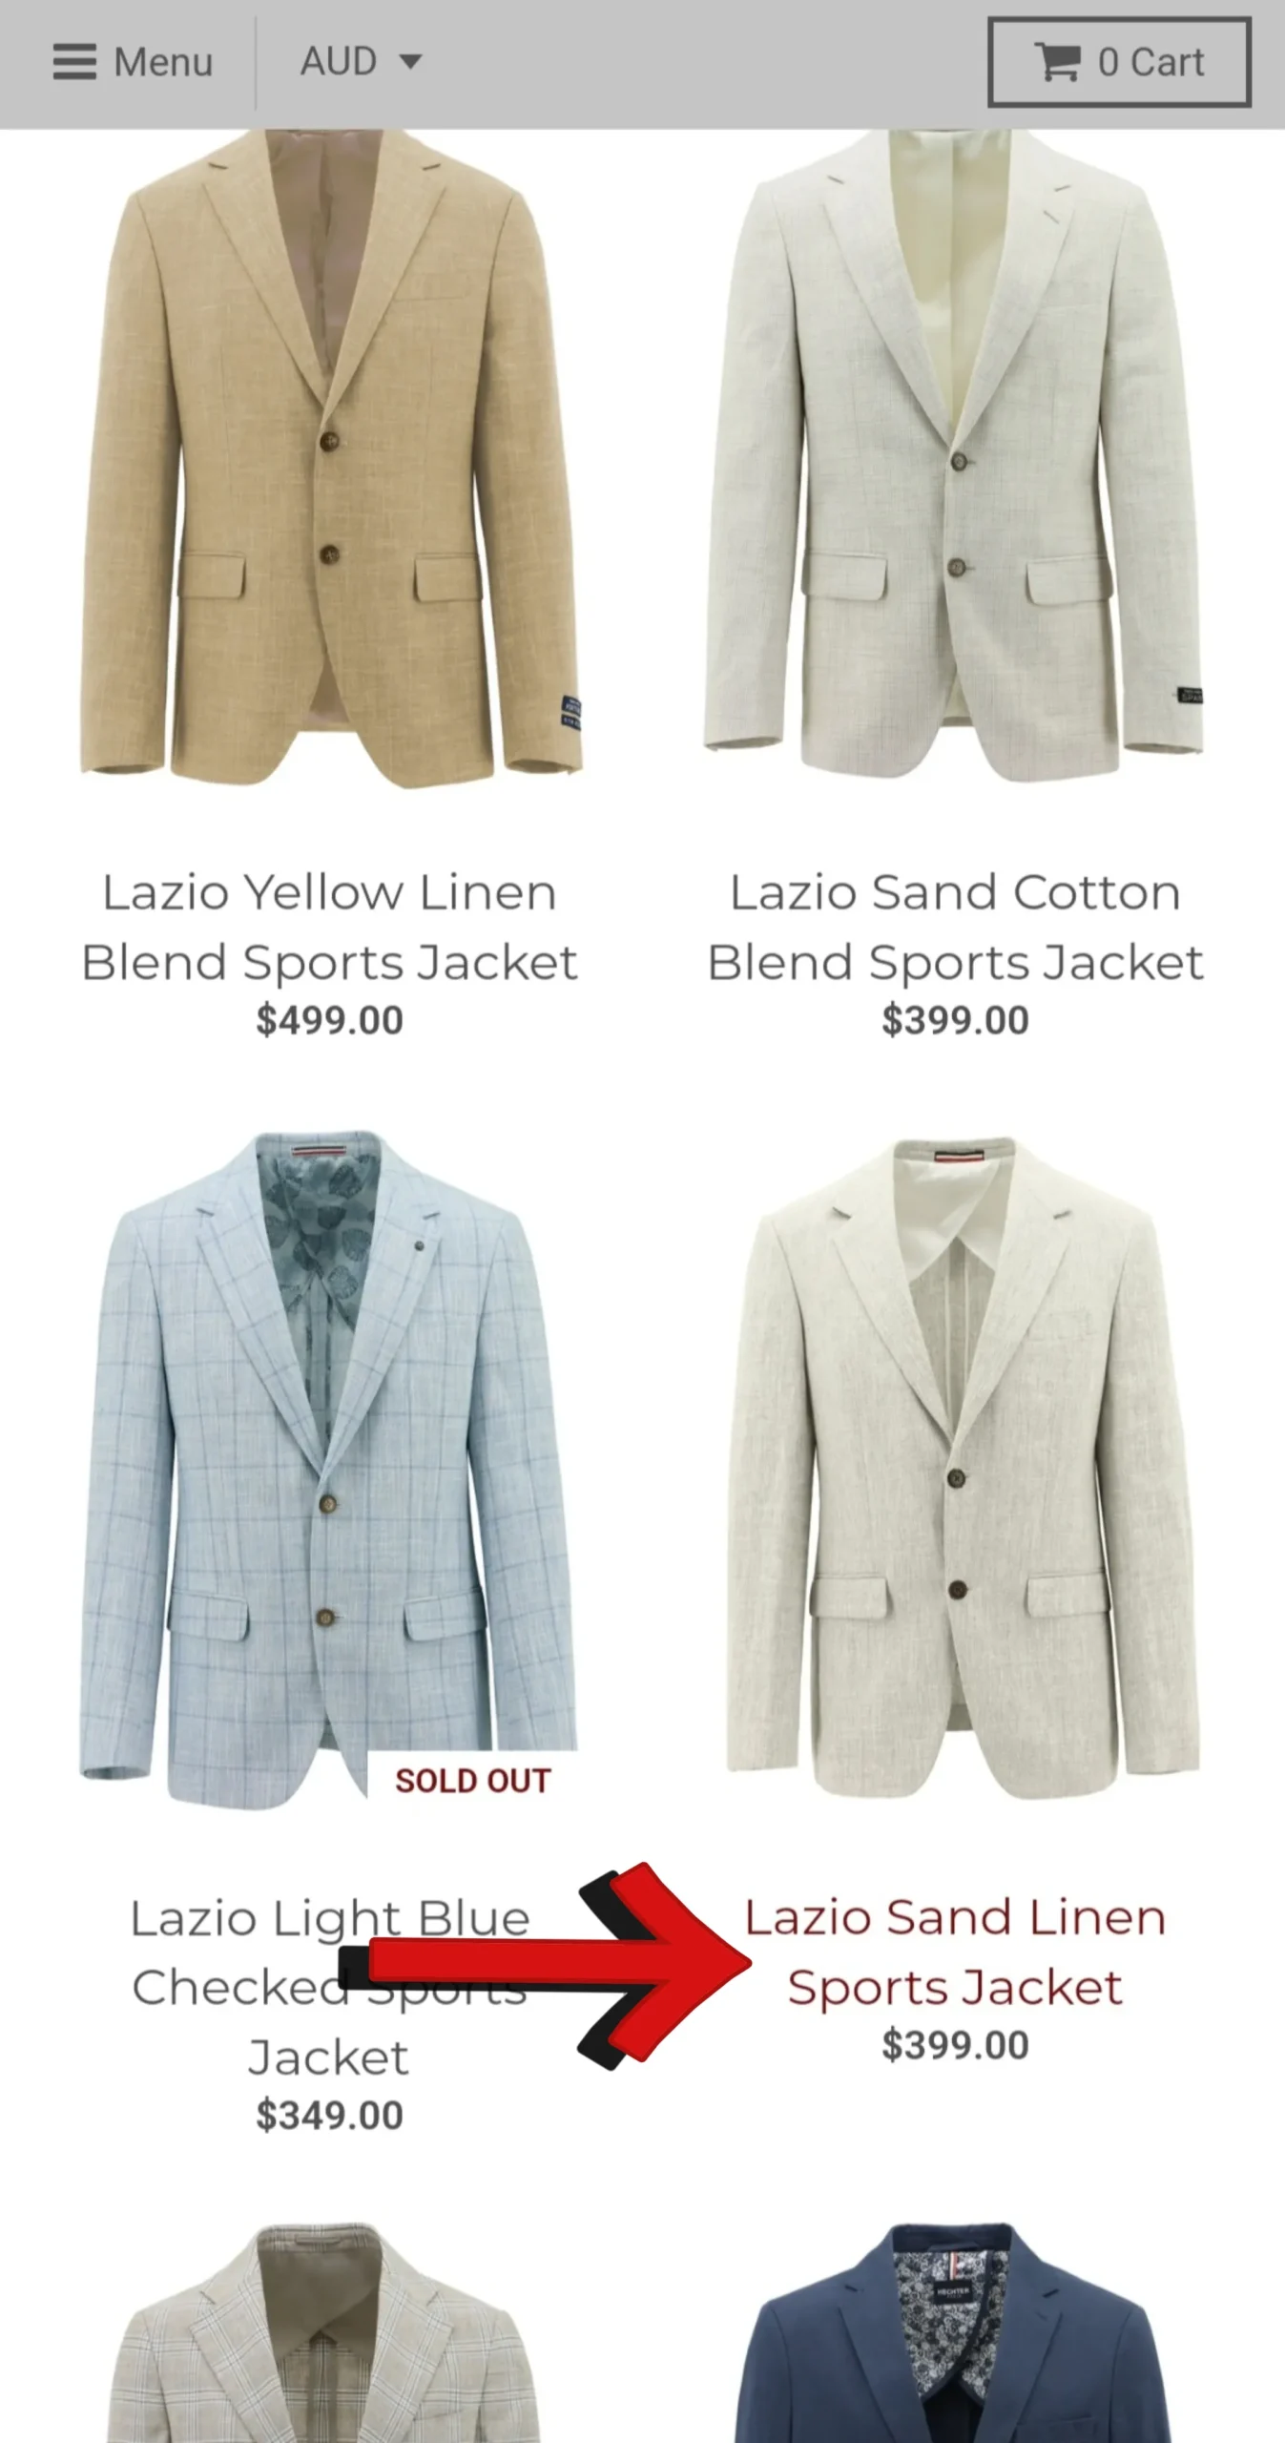Image resolution: width=1285 pixels, height=2443 pixels.
Task: Select the Menu label
Action: [163, 63]
